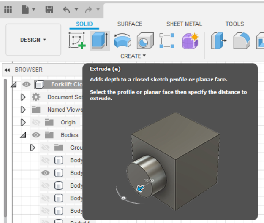Image resolution: width=264 pixels, height=223 pixels.
Task: Open the File menu document icon
Action: 25,10
